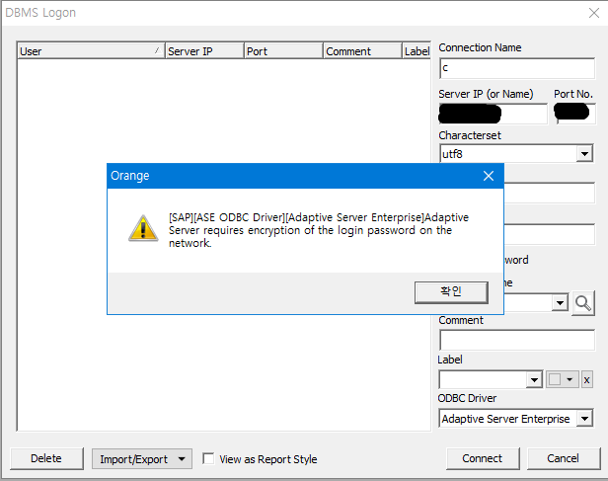
Task: Open the Import/Export menu button
Action: (x=143, y=458)
